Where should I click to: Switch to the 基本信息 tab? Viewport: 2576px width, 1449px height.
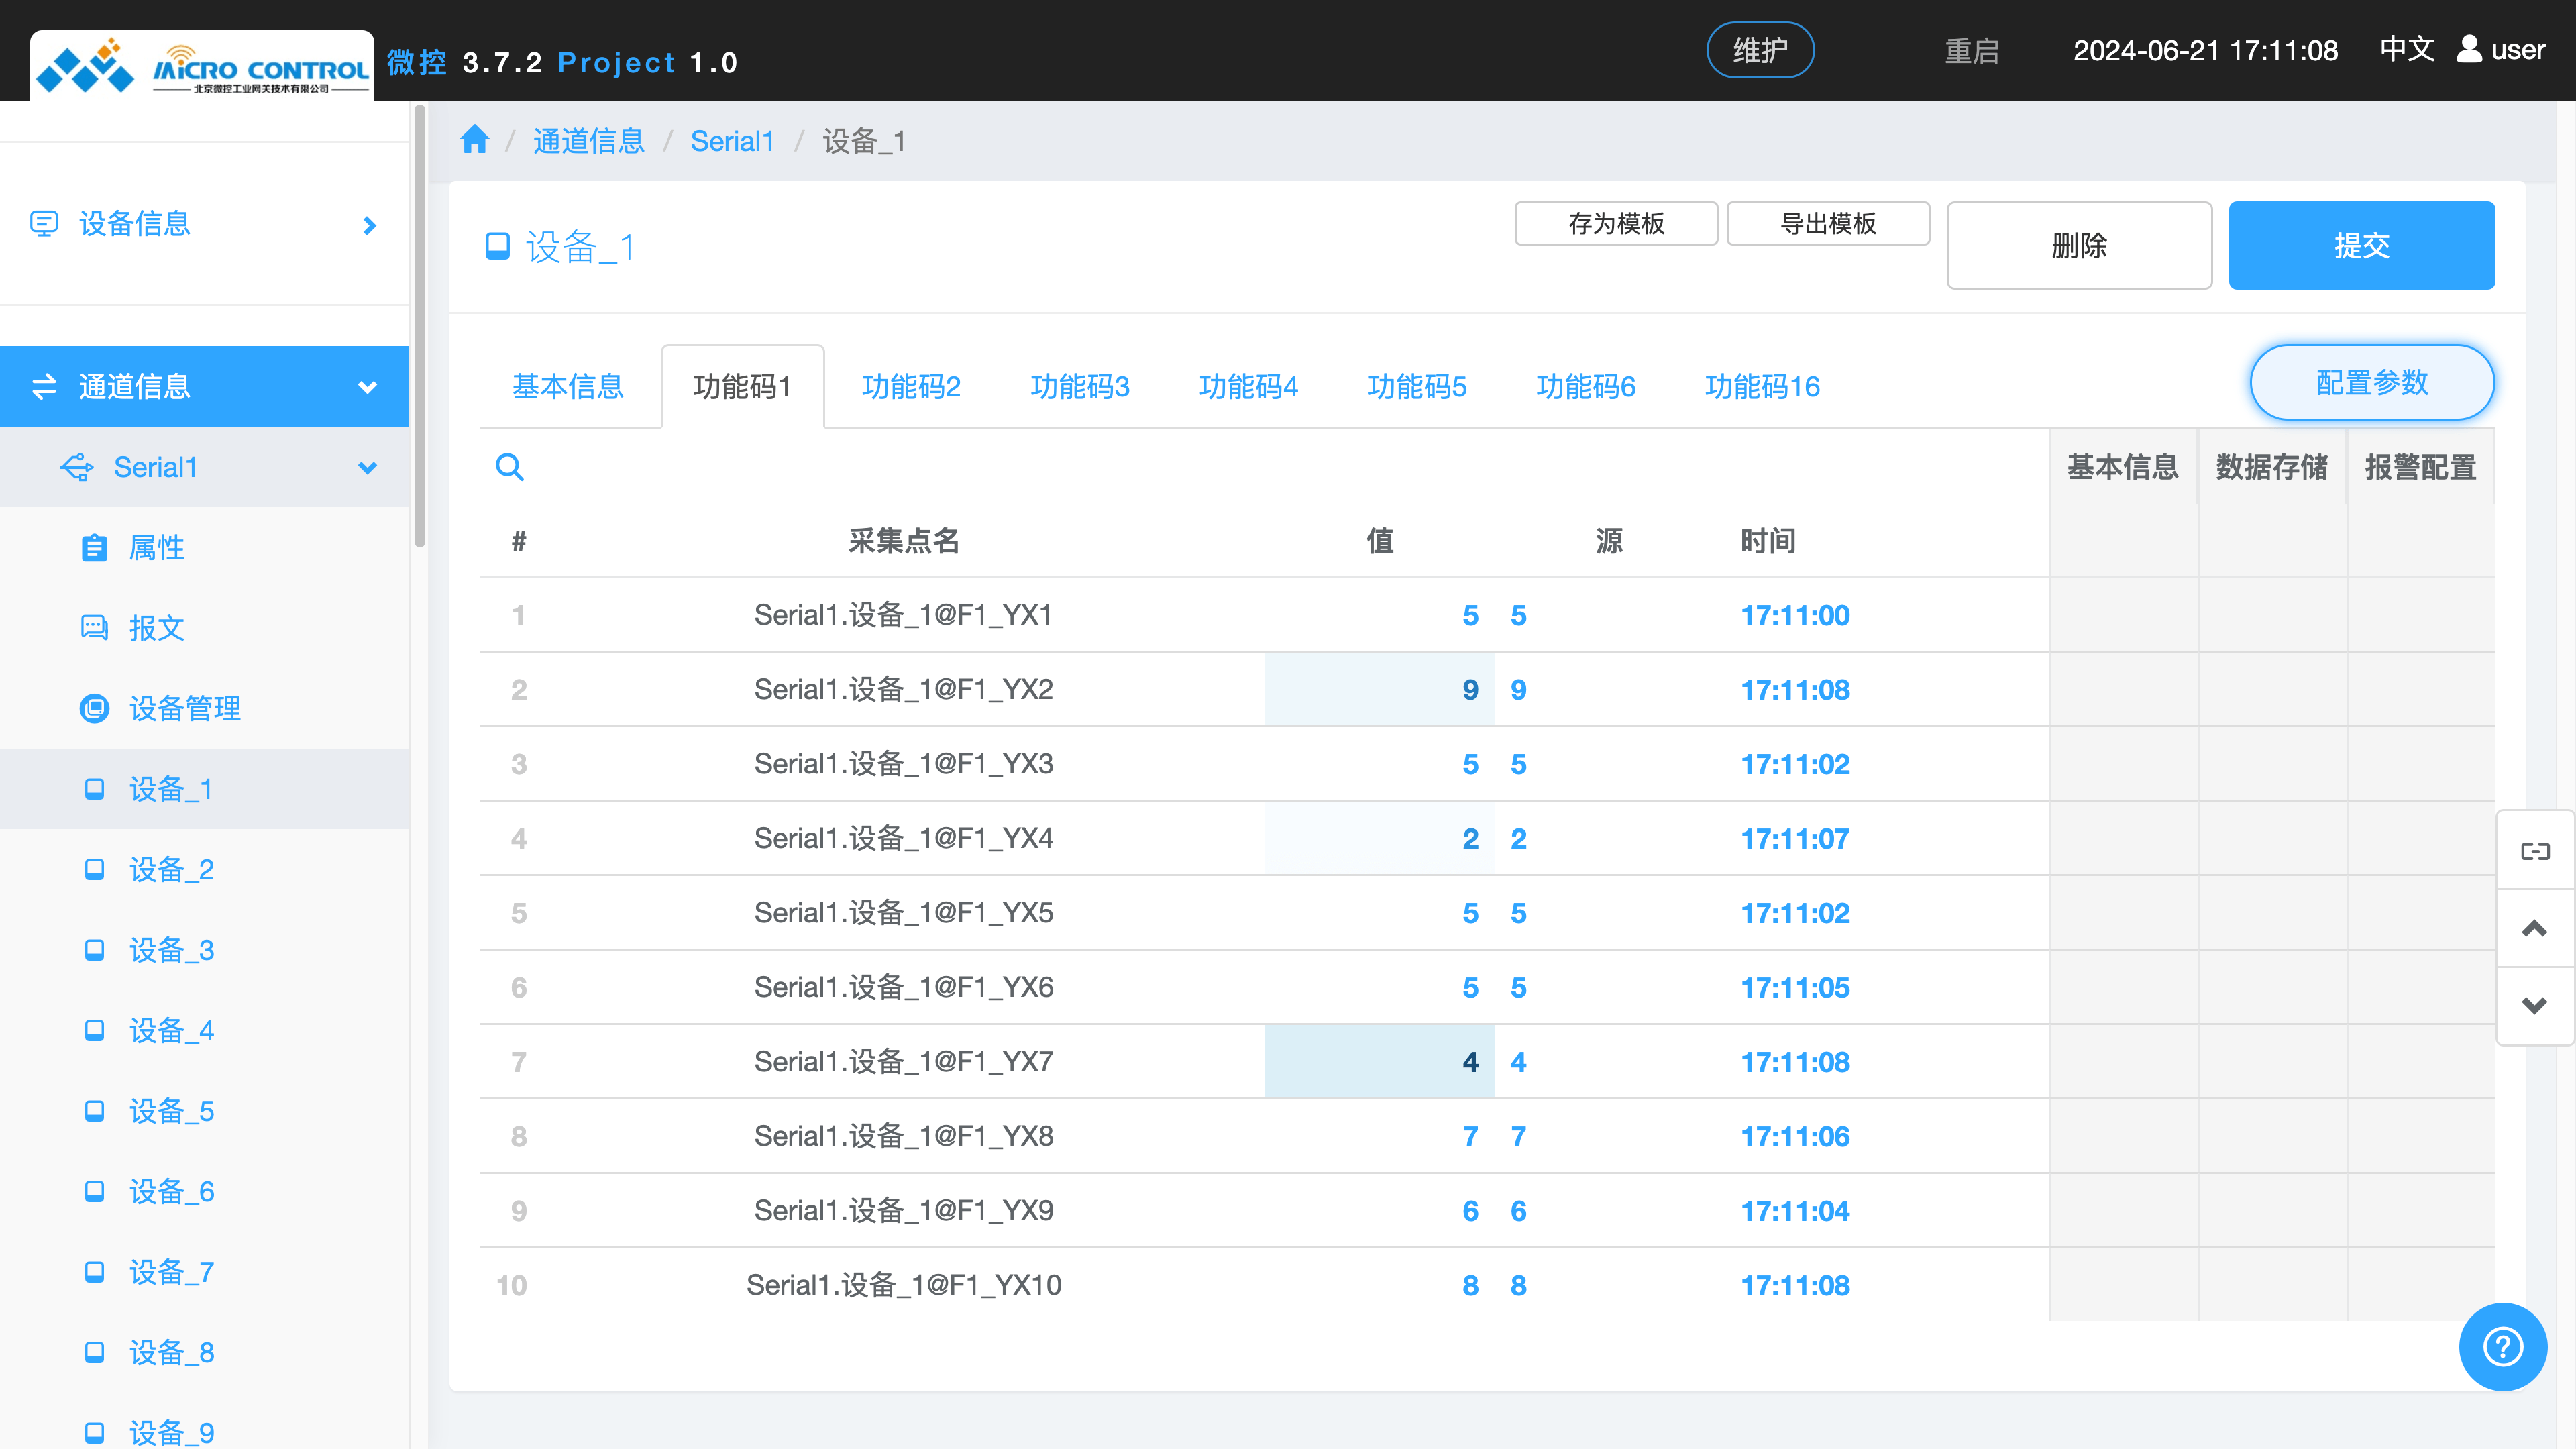click(568, 387)
